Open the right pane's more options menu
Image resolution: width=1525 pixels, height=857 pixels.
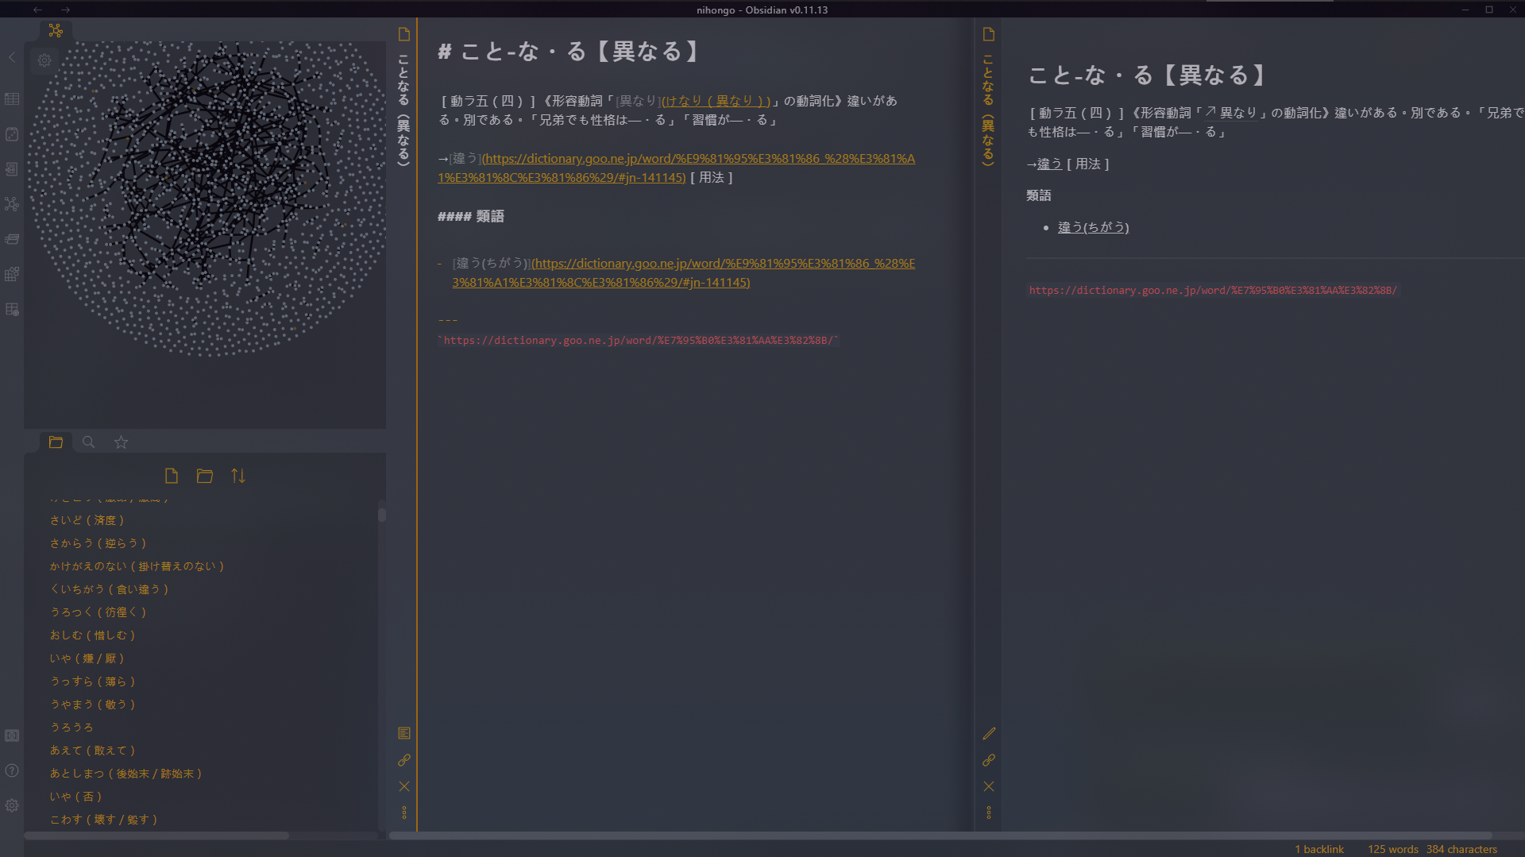tap(989, 812)
